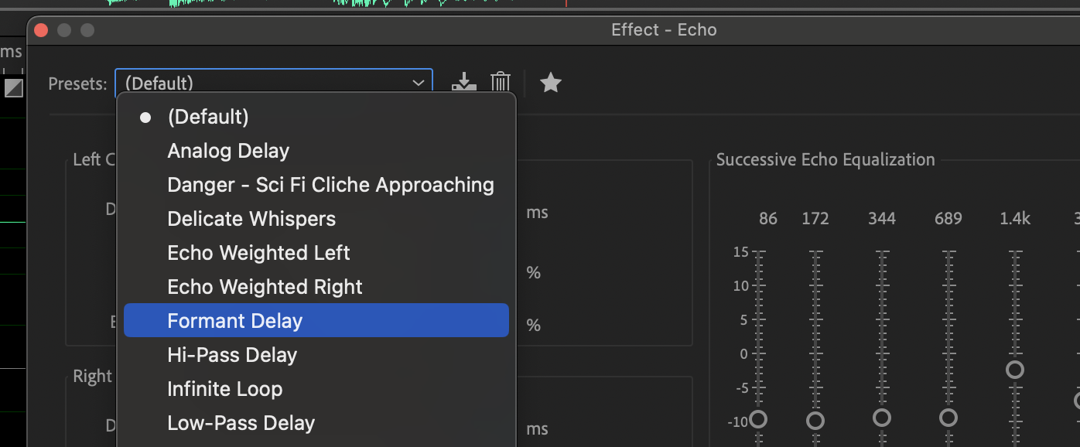The height and width of the screenshot is (447, 1080).
Task: Toggle the favorite star icon
Action: coord(550,82)
